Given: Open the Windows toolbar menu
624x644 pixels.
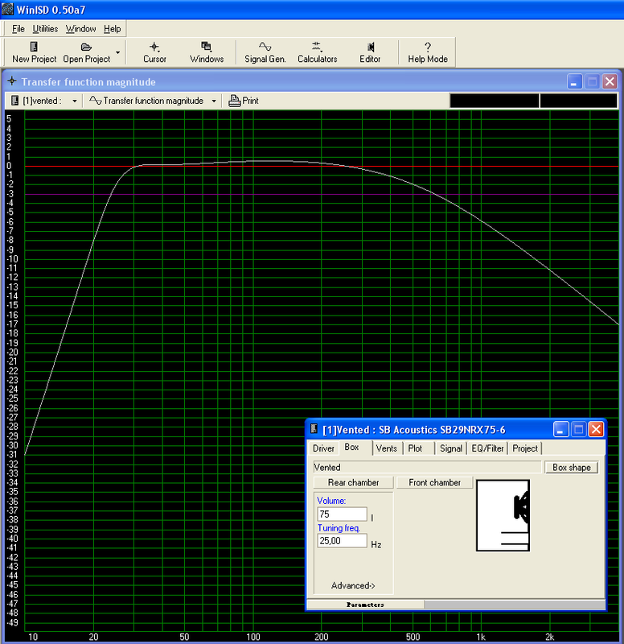Looking at the screenshot, I should tap(207, 52).
